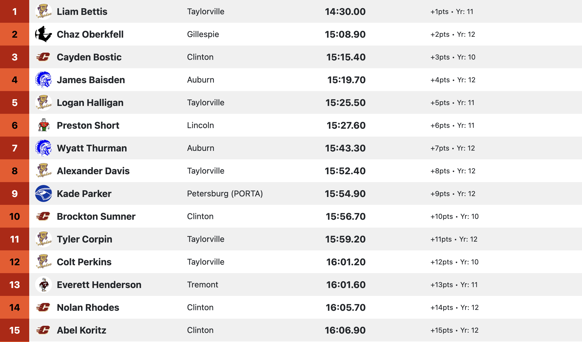Screen dimensions: 582x342
Task: Open Colt Perkins athlete profile
Action: tap(84, 262)
